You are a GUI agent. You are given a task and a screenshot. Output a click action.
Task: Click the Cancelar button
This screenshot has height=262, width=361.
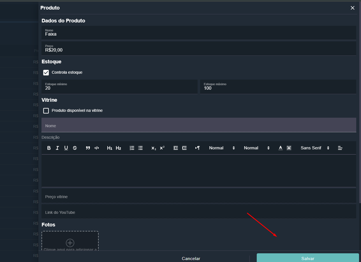point(191,258)
